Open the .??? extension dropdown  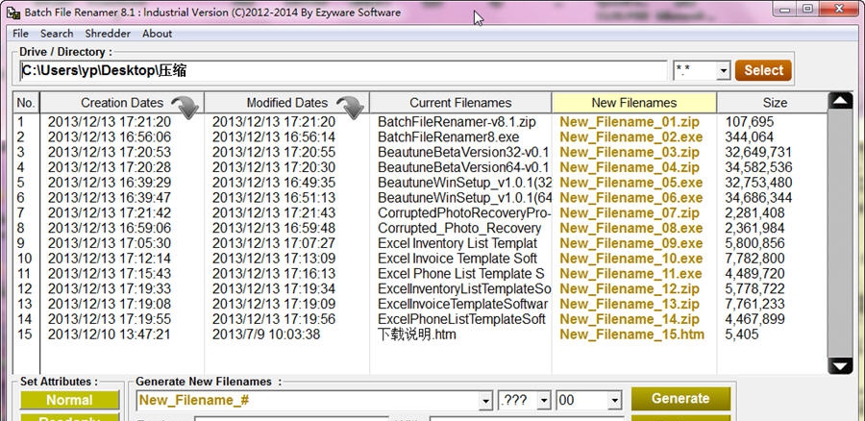coord(544,401)
